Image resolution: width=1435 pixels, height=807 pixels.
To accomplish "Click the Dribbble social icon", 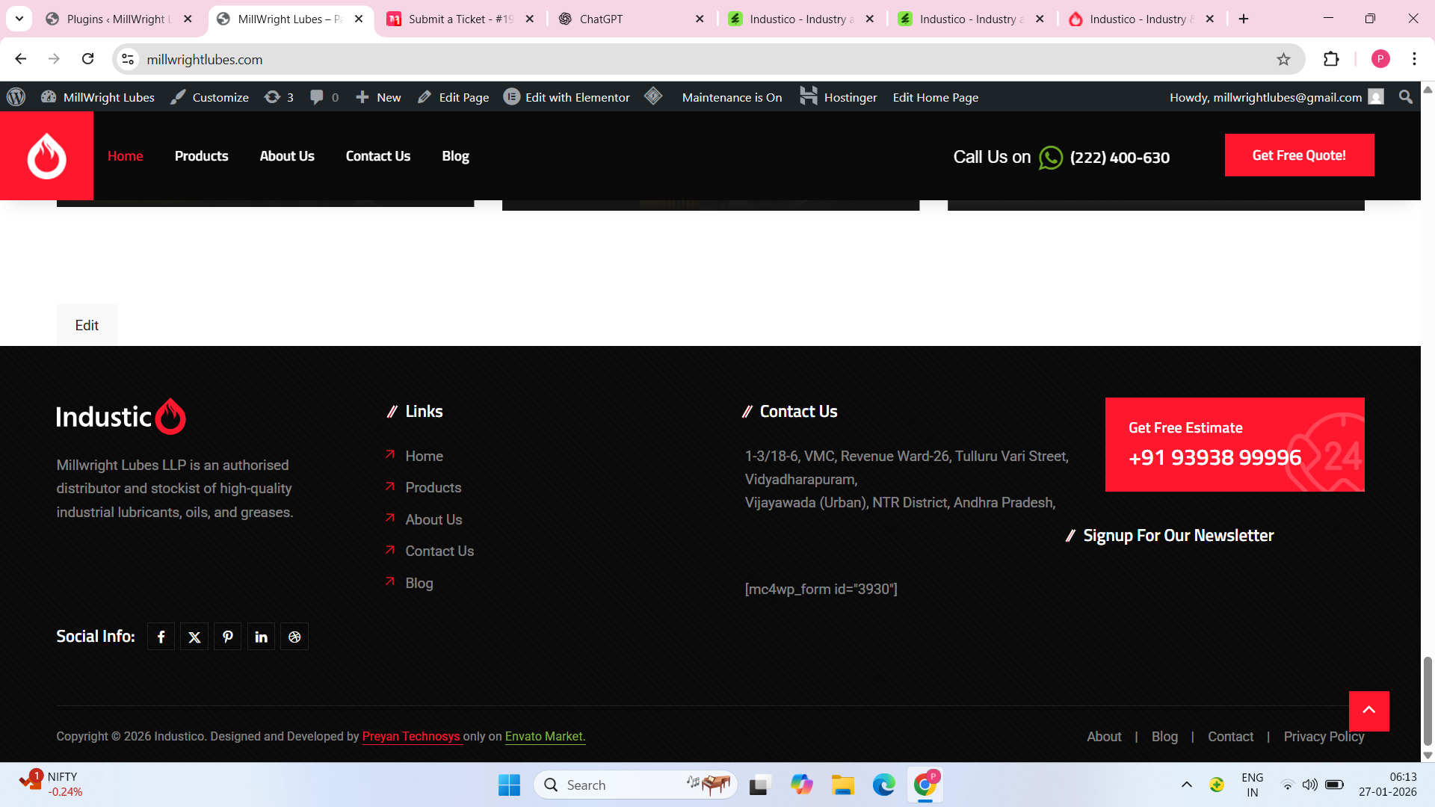I will click(294, 637).
